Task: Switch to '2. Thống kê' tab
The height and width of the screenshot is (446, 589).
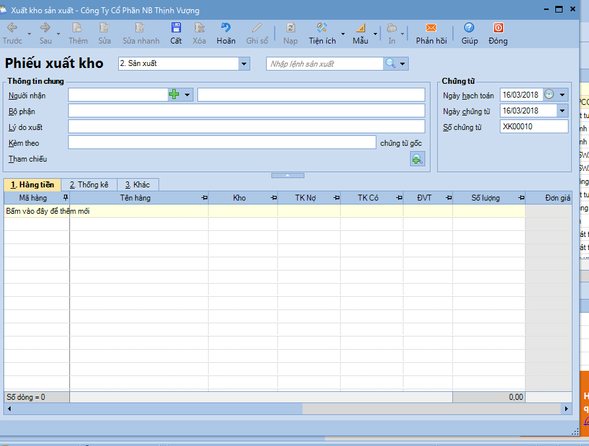Action: (x=89, y=185)
